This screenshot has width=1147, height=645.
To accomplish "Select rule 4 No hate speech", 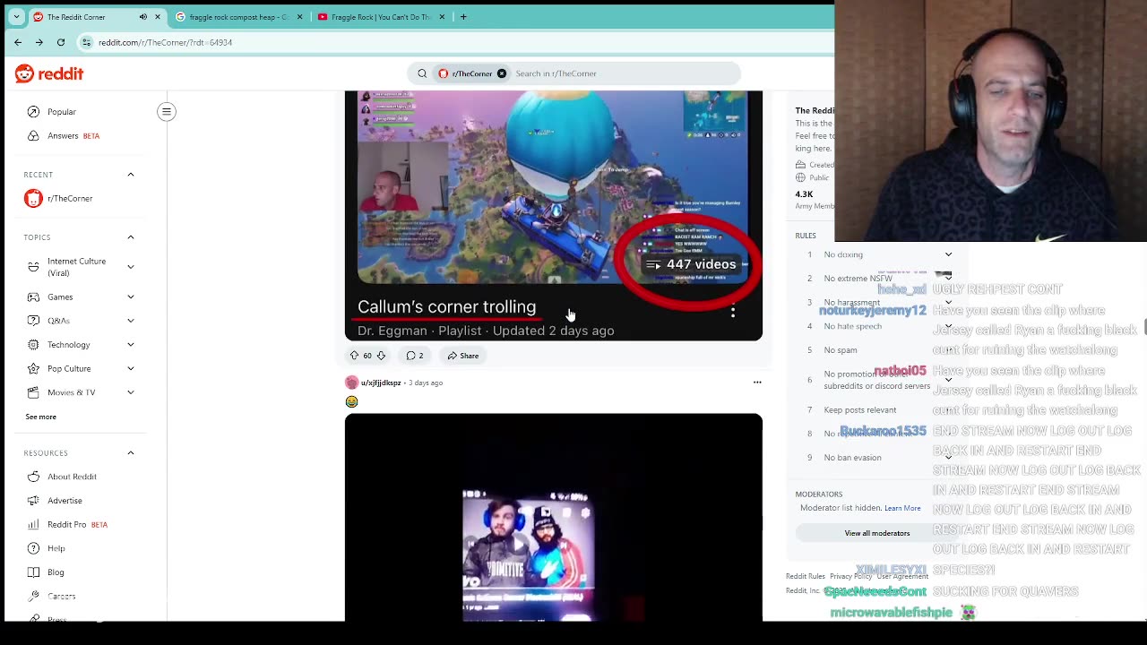I will click(x=853, y=326).
